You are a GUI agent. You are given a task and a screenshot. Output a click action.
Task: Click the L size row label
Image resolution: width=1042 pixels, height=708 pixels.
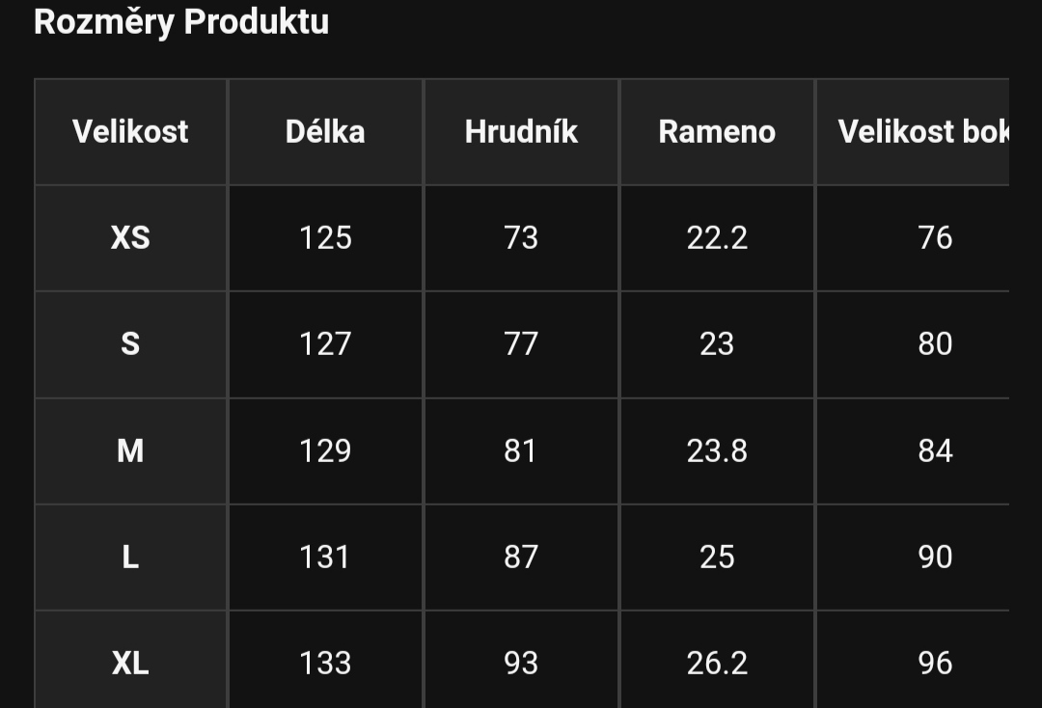130,558
